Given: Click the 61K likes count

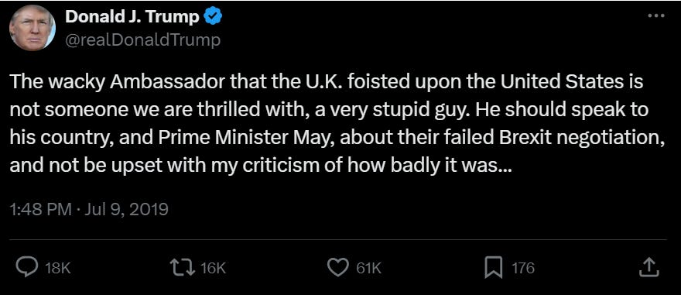Looking at the screenshot, I should 368,268.
